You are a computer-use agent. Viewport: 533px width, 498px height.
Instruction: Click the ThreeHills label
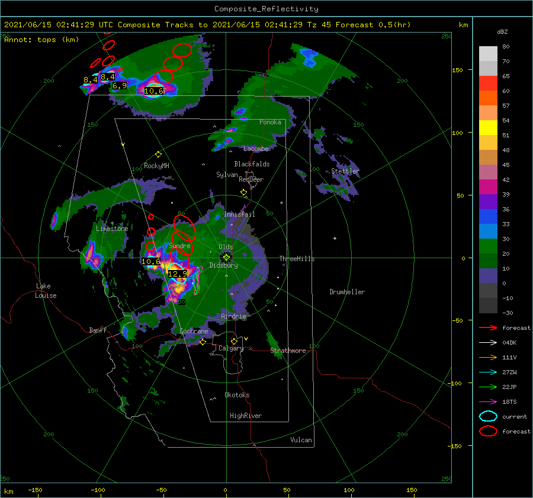297,259
